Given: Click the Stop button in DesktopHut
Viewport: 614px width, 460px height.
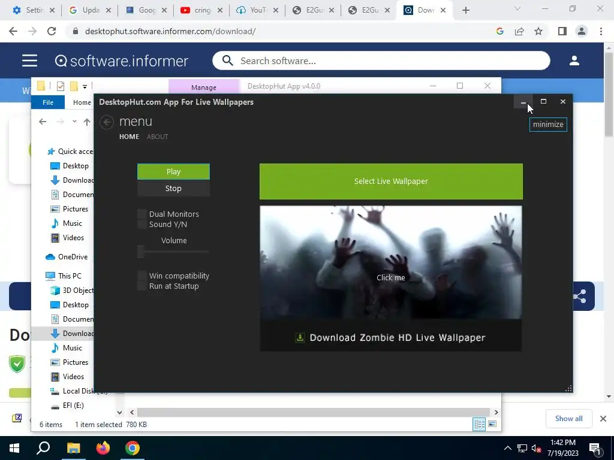Looking at the screenshot, I should [x=173, y=189].
